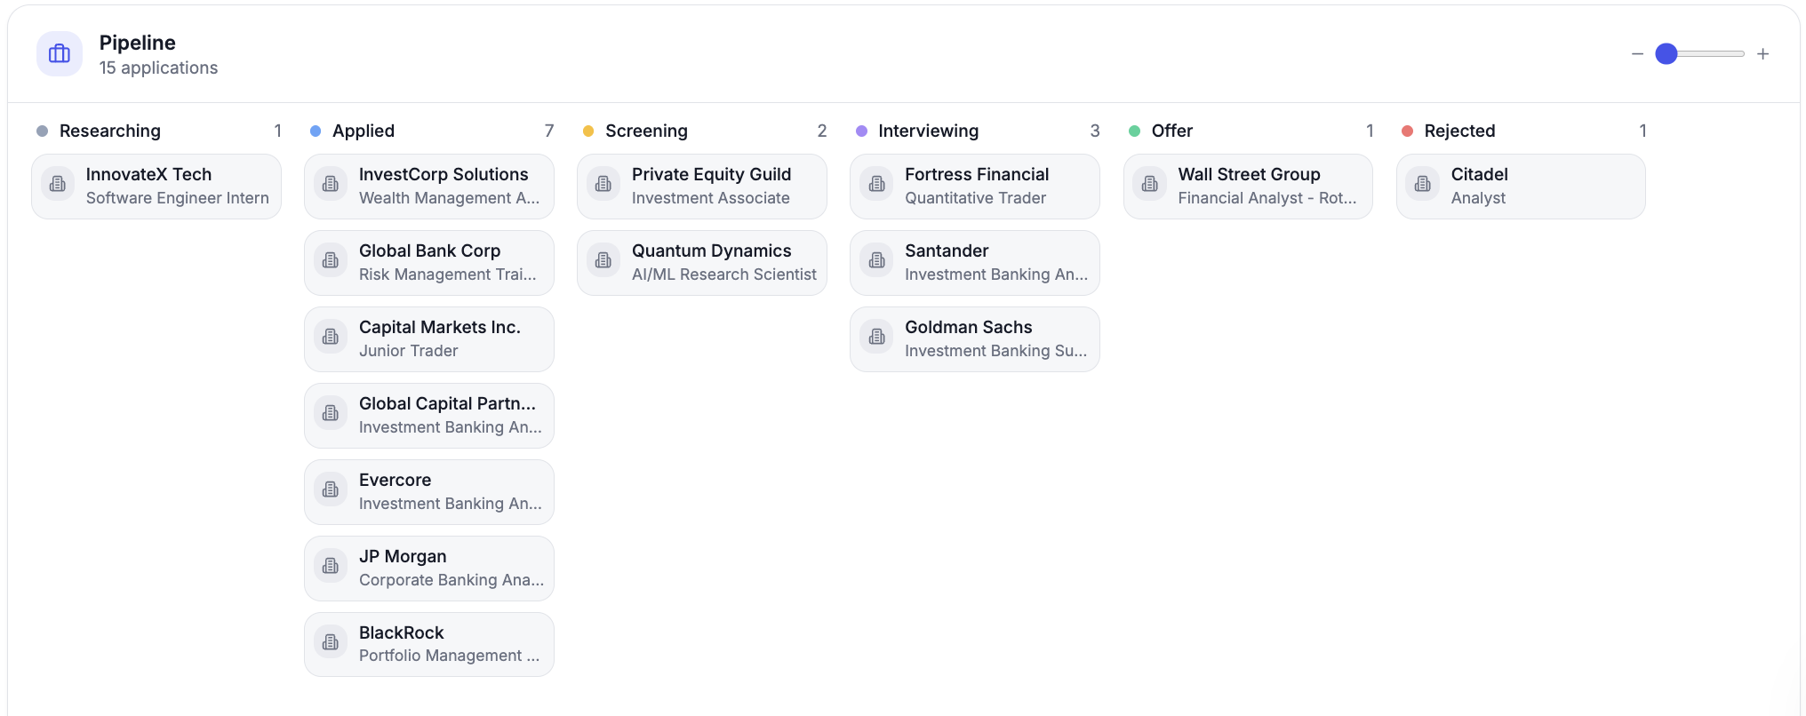1806x716 pixels.
Task: Click the building icon on Santander card
Action: pos(877,261)
